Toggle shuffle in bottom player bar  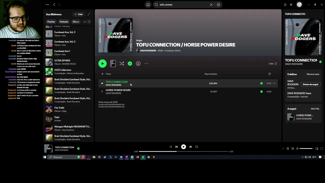[x=171, y=147]
